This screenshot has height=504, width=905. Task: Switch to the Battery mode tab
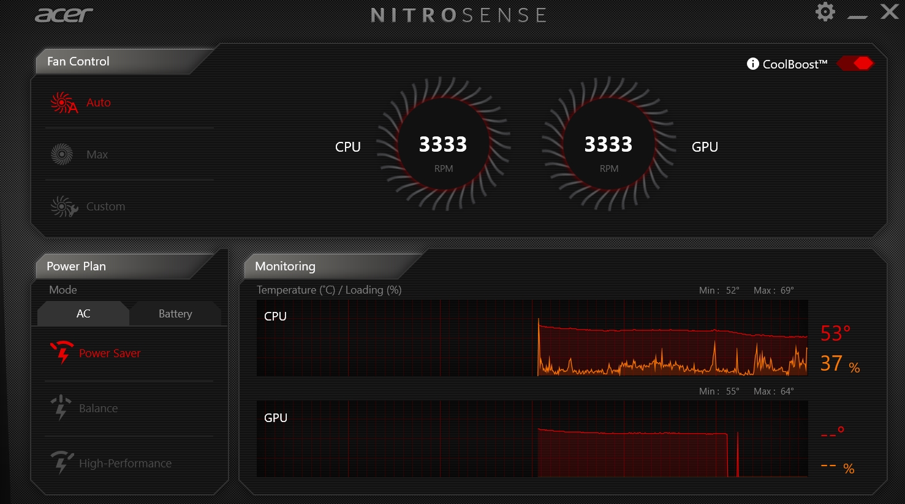point(175,314)
